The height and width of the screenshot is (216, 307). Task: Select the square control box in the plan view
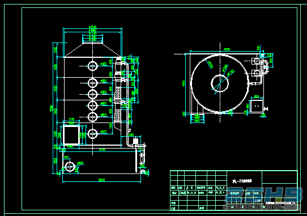point(257,106)
